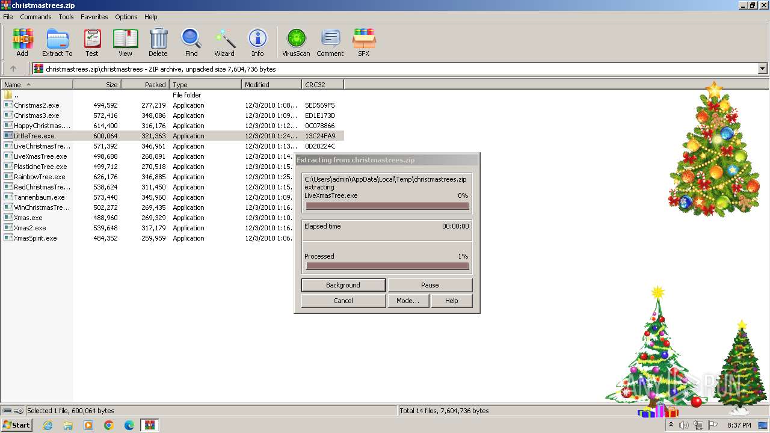Launch Internet Explorer from taskbar
Image resolution: width=770 pixels, height=433 pixels.
pyautogui.click(x=48, y=425)
